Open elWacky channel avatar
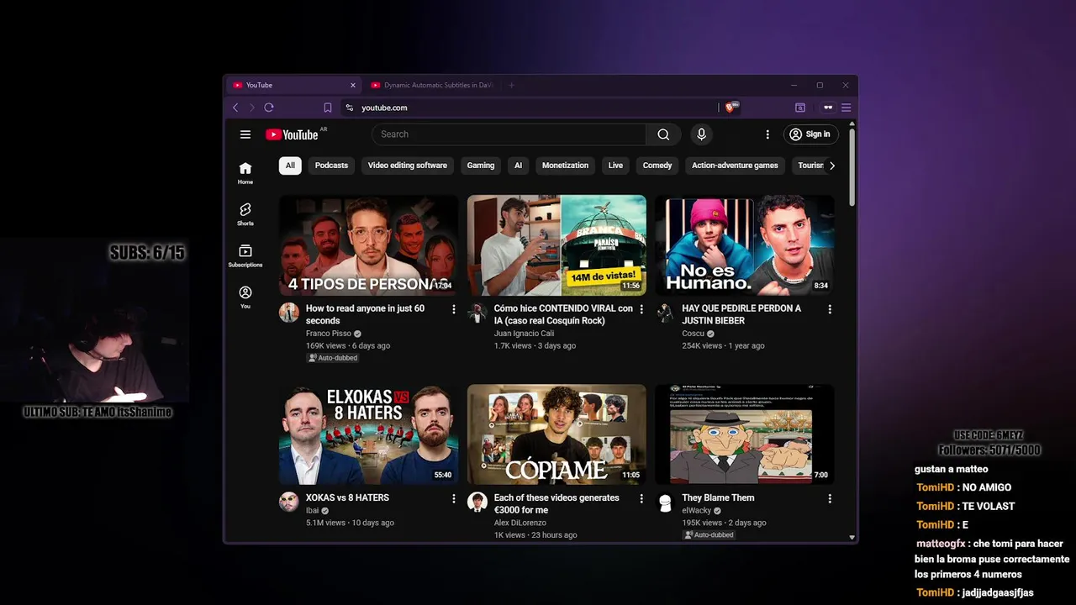The height and width of the screenshot is (605, 1076). tap(666, 502)
